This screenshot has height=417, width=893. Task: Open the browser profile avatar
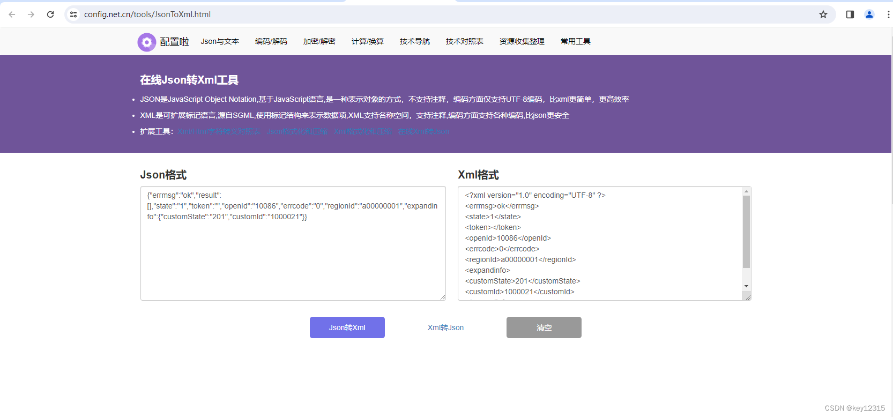869,14
